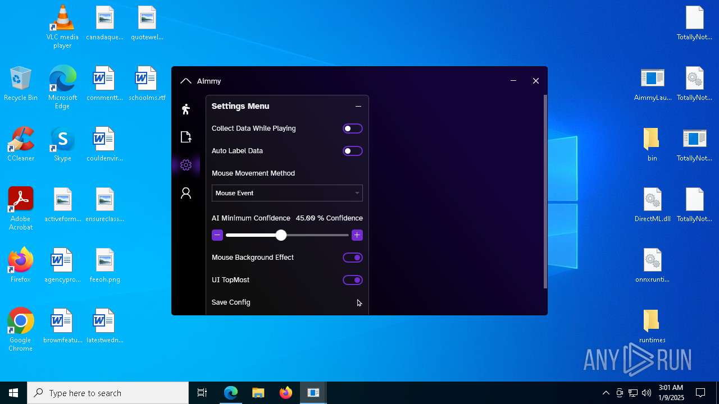This screenshot has width=719, height=404.
Task: Select Firefox desktop shortcut
Action: 21,265
